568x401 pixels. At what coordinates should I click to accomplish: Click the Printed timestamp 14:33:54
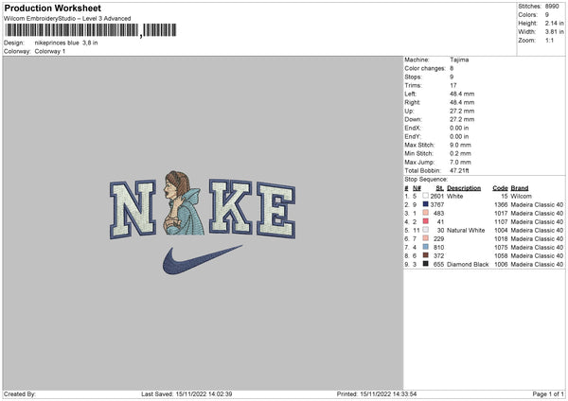[388, 393]
